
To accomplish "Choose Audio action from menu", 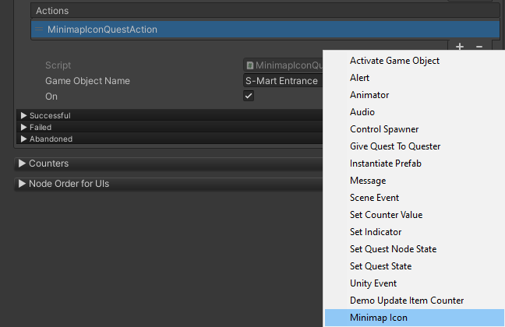I will [x=414, y=111].
